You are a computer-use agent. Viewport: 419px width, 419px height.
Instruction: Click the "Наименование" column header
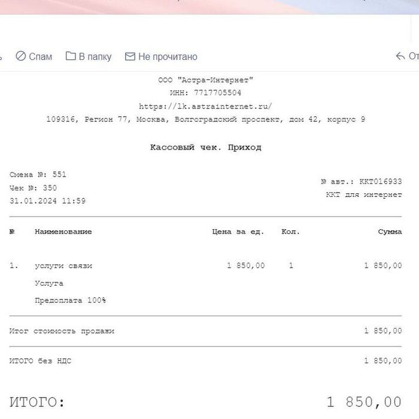coord(63,232)
